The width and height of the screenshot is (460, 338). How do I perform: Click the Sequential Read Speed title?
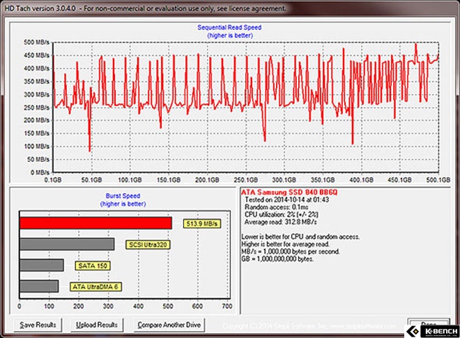click(x=229, y=27)
